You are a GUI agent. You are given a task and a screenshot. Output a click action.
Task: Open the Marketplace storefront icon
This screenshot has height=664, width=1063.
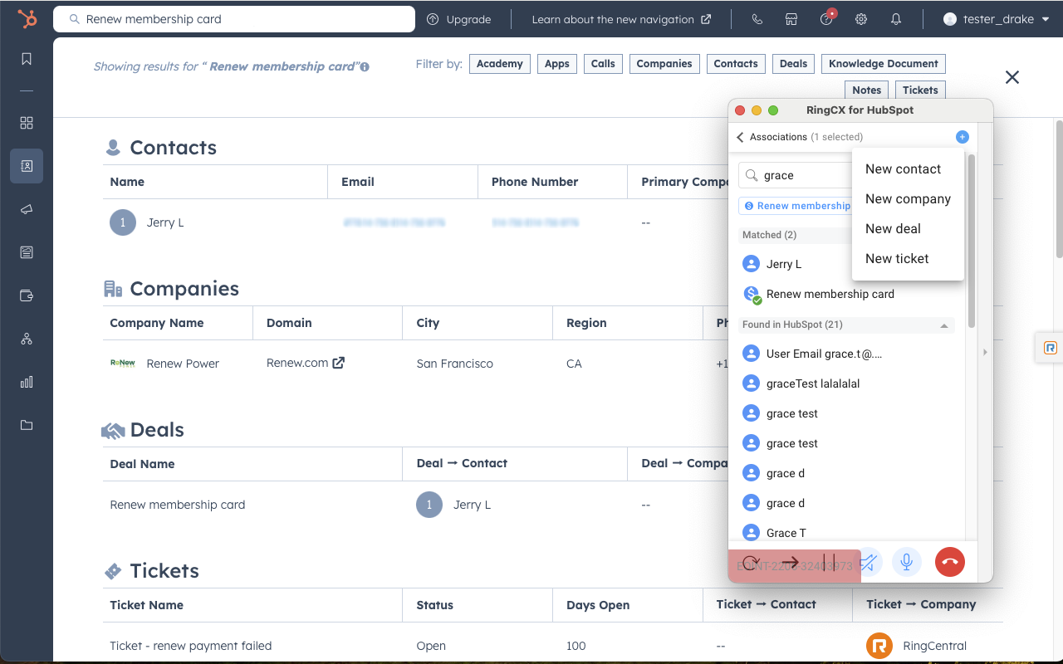click(x=791, y=19)
